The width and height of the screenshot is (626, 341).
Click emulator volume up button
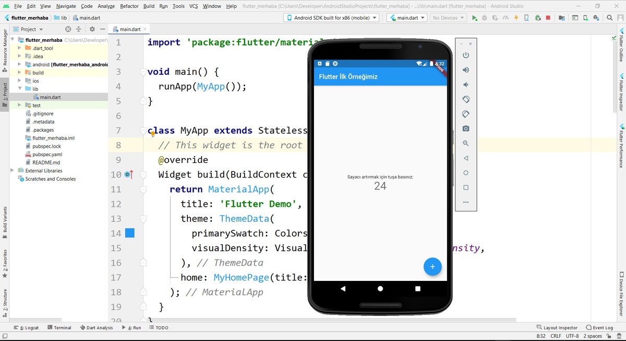[466, 70]
